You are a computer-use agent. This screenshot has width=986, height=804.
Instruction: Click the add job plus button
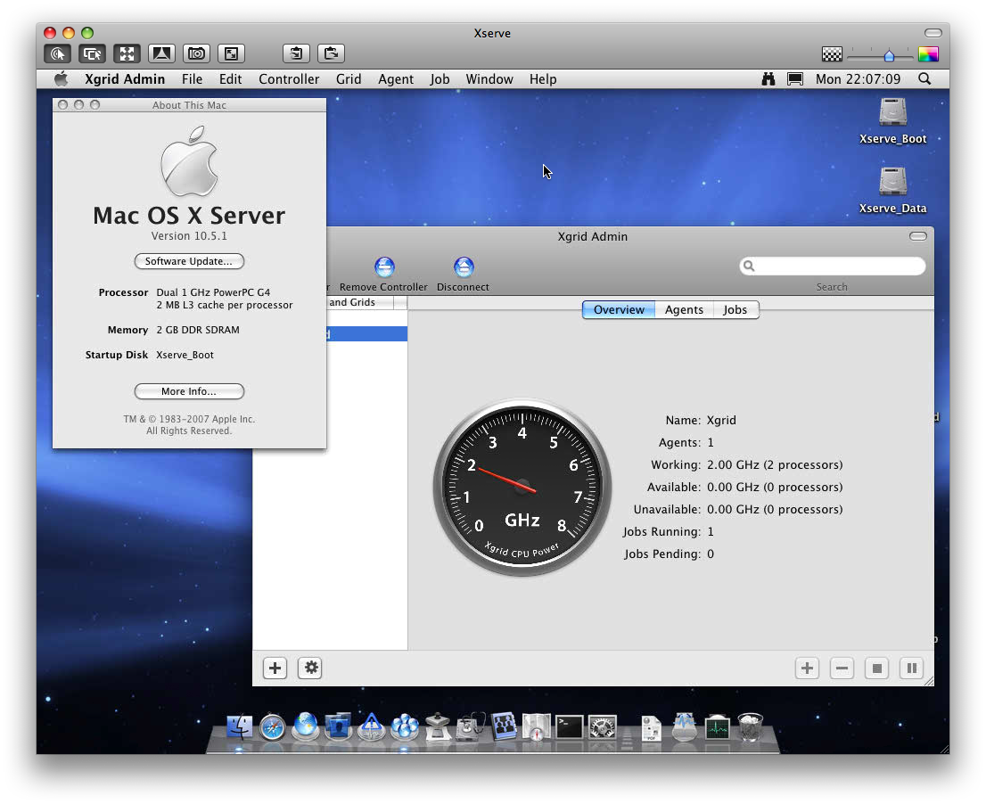coord(807,668)
